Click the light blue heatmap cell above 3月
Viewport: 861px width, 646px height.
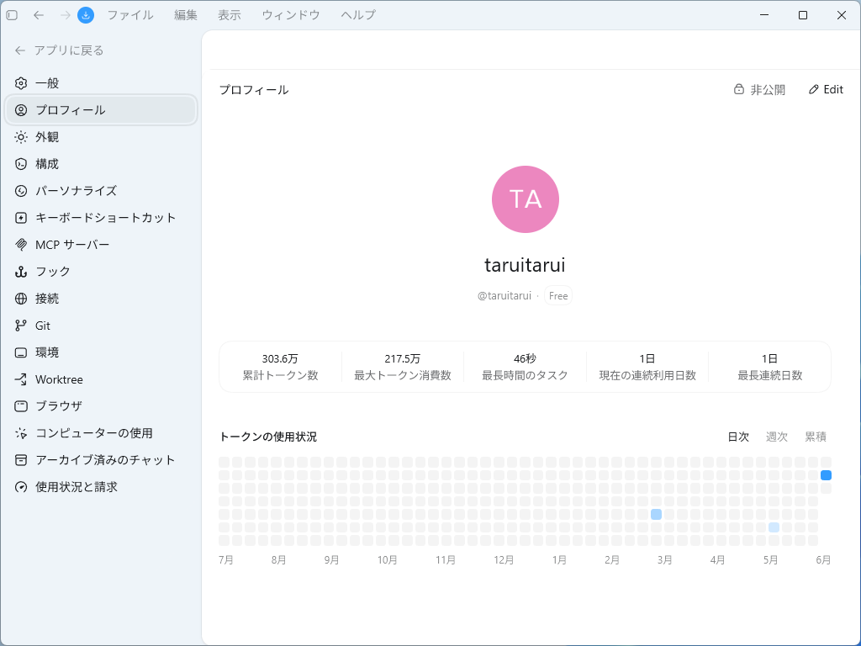point(656,514)
